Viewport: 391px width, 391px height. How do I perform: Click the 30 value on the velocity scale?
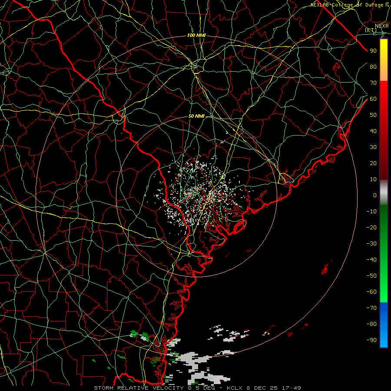(x=373, y=147)
